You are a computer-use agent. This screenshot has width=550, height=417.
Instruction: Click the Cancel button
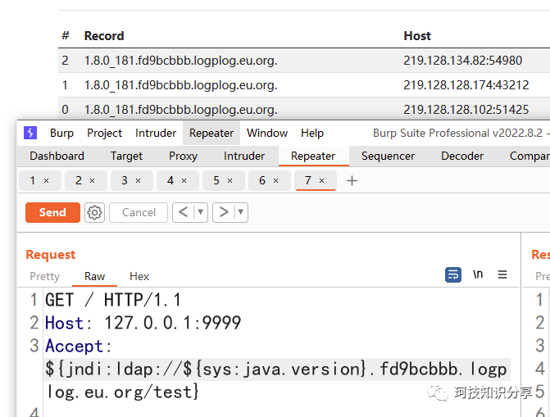point(139,212)
